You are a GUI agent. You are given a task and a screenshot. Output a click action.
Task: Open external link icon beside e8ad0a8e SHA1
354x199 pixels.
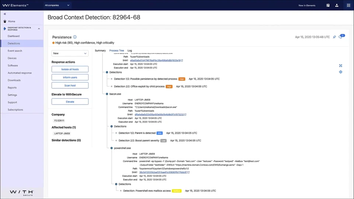[x=182, y=60]
